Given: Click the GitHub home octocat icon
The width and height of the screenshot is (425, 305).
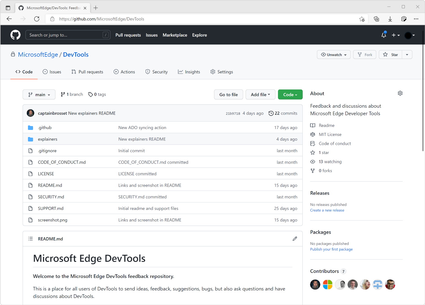Looking at the screenshot, I should [15, 35].
